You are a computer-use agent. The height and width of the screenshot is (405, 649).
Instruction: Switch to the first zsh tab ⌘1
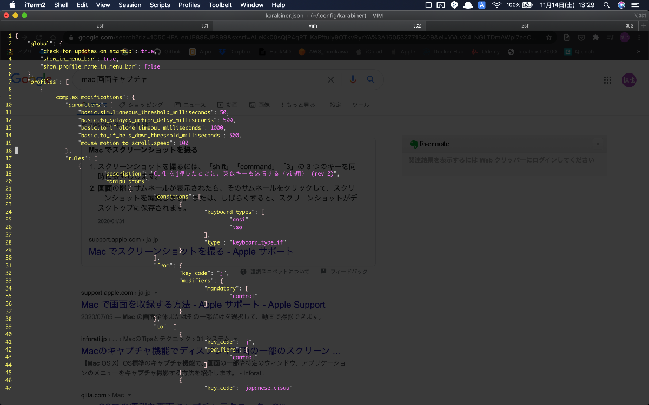107,26
